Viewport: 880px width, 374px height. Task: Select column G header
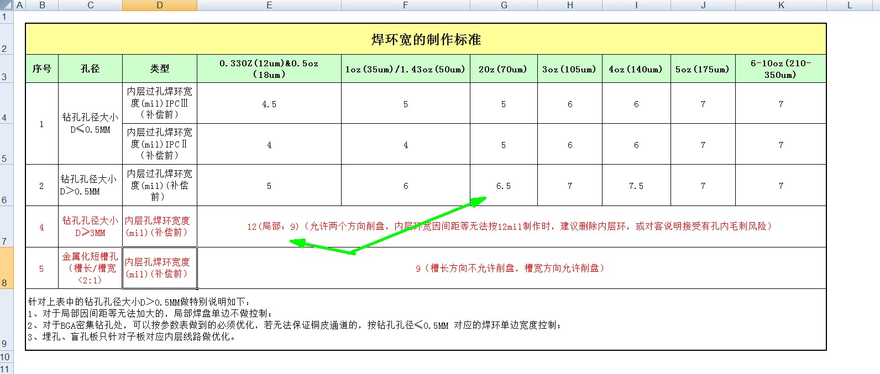[x=504, y=5]
